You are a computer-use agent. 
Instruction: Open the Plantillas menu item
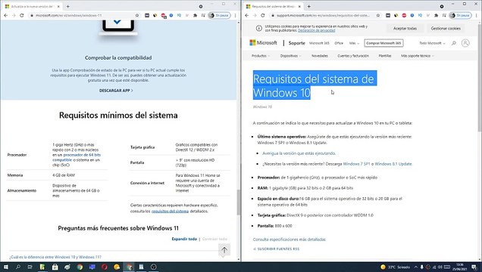point(385,56)
